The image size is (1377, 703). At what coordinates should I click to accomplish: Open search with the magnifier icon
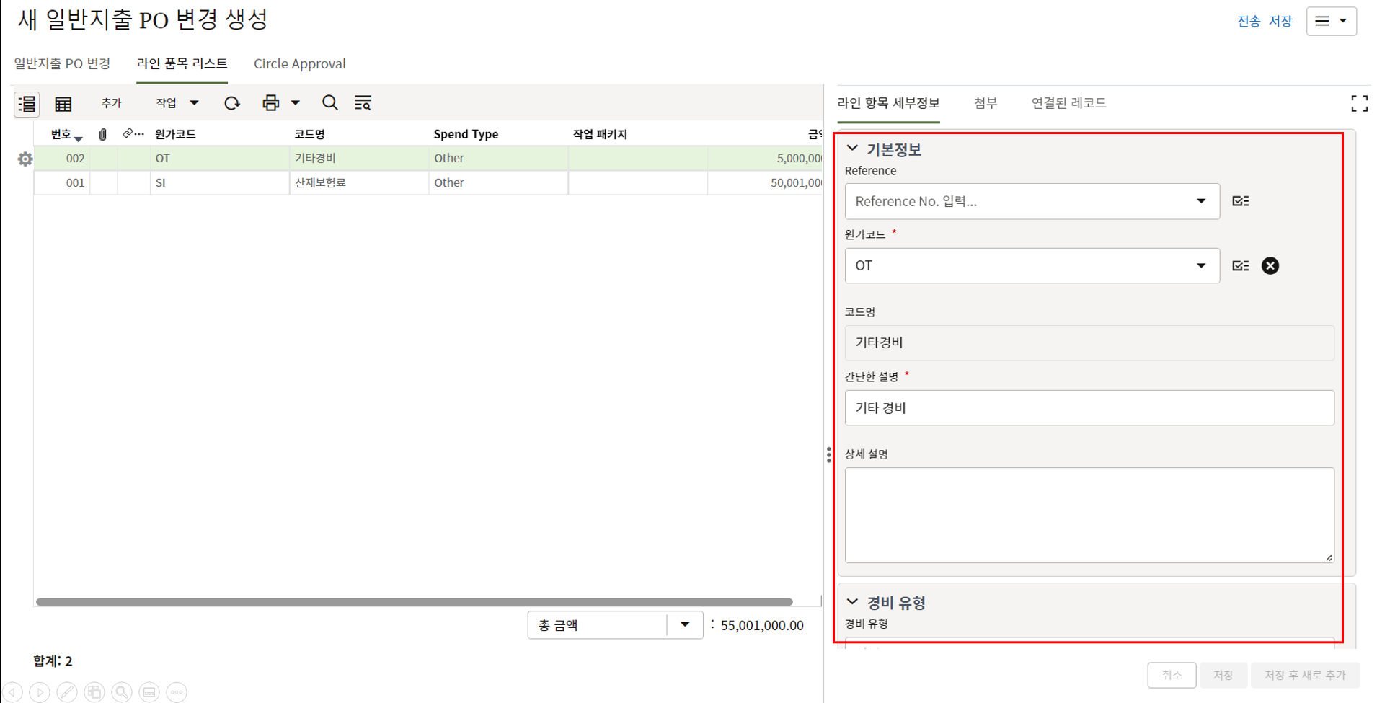329,103
